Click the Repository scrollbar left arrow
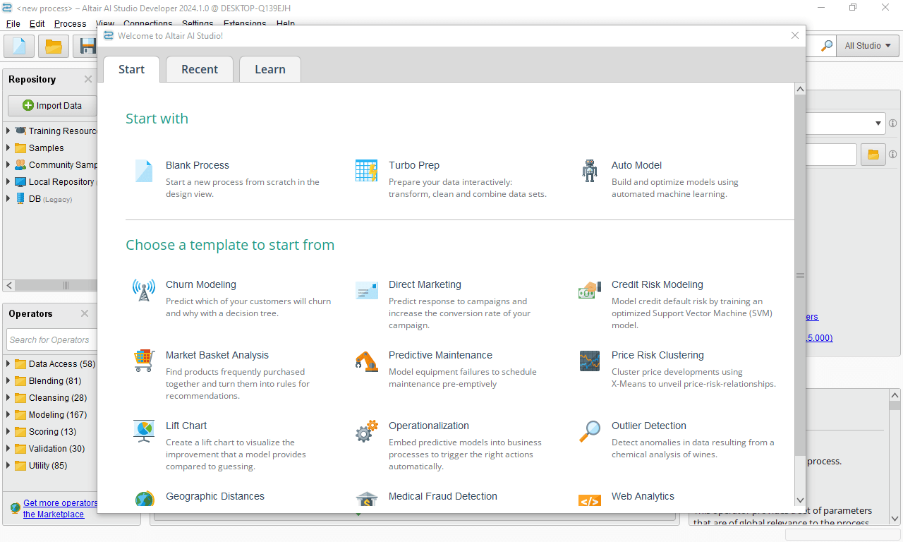Image resolution: width=903 pixels, height=542 pixels. coord(8,285)
